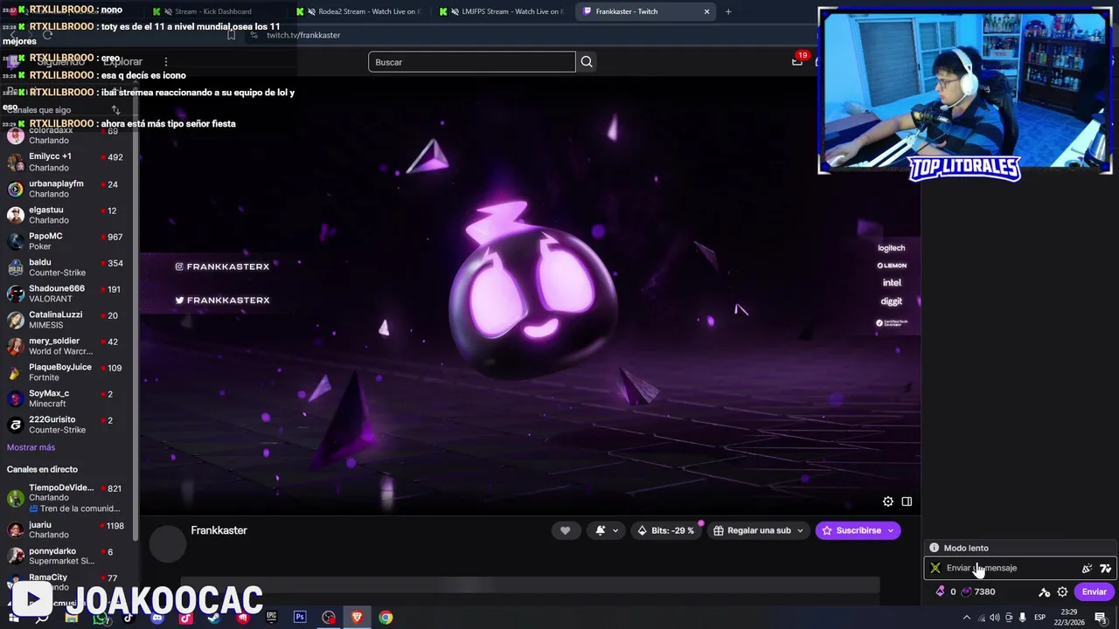
Task: Select baldu Counter-Strike channel
Action: (x=68, y=267)
